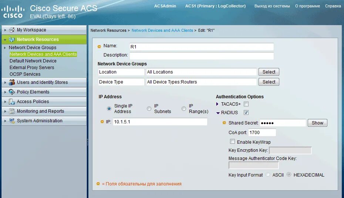Click Select button for Location
The image size is (344, 198).
[269, 72]
